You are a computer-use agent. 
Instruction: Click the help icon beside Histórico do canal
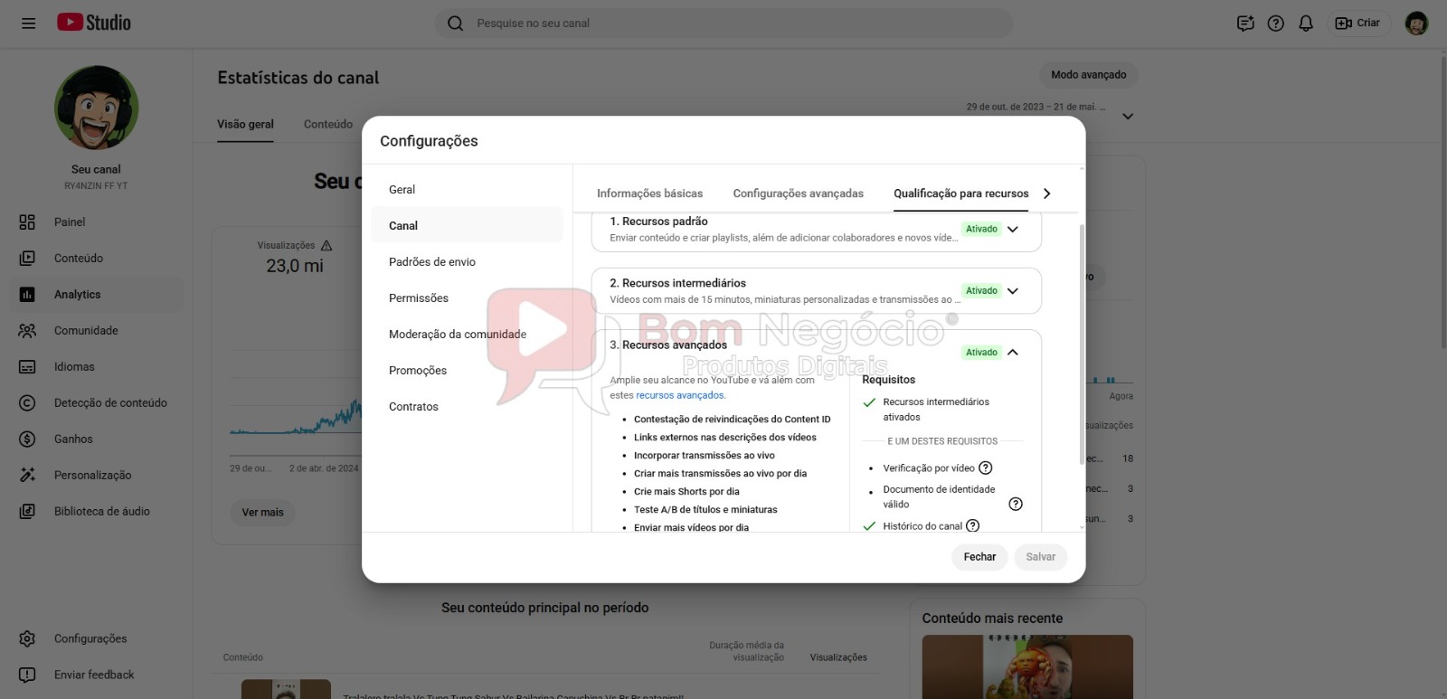[x=973, y=526]
